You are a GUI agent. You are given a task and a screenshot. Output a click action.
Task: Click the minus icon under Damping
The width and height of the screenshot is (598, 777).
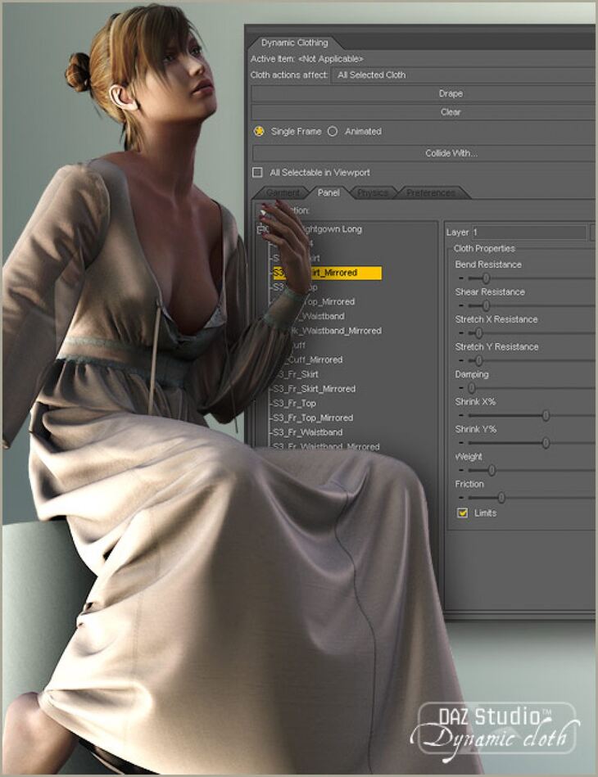[461, 388]
